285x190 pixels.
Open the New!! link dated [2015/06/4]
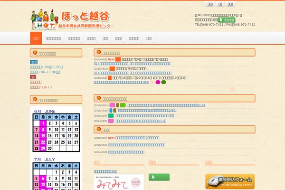pyautogui.click(x=137, y=138)
